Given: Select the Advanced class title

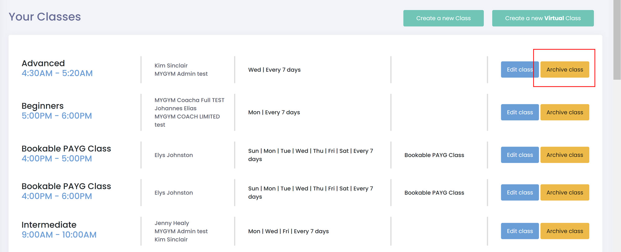Looking at the screenshot, I should pos(43,63).
